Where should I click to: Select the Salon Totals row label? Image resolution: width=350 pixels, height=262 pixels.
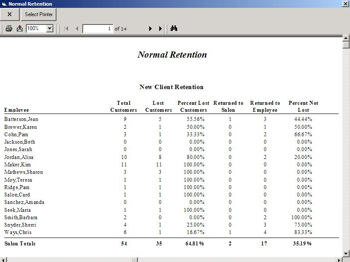(x=20, y=243)
